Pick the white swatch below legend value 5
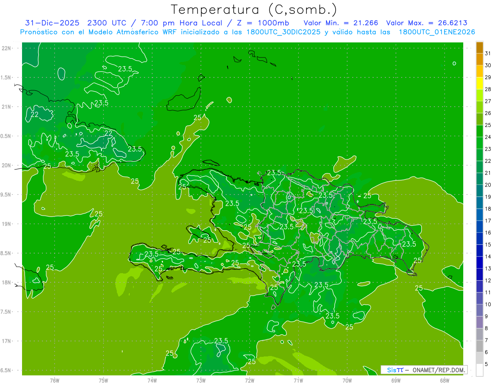Screen dimensions: 499x386 pos(479,370)
